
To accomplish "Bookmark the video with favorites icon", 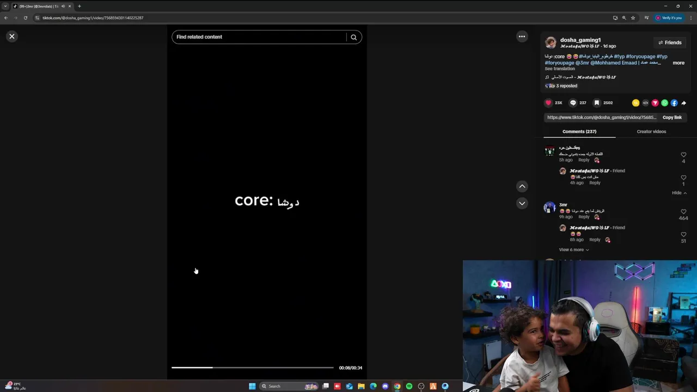I will (597, 102).
